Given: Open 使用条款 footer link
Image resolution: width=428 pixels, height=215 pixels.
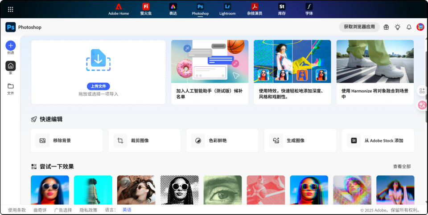Looking at the screenshot, I should [17, 210].
